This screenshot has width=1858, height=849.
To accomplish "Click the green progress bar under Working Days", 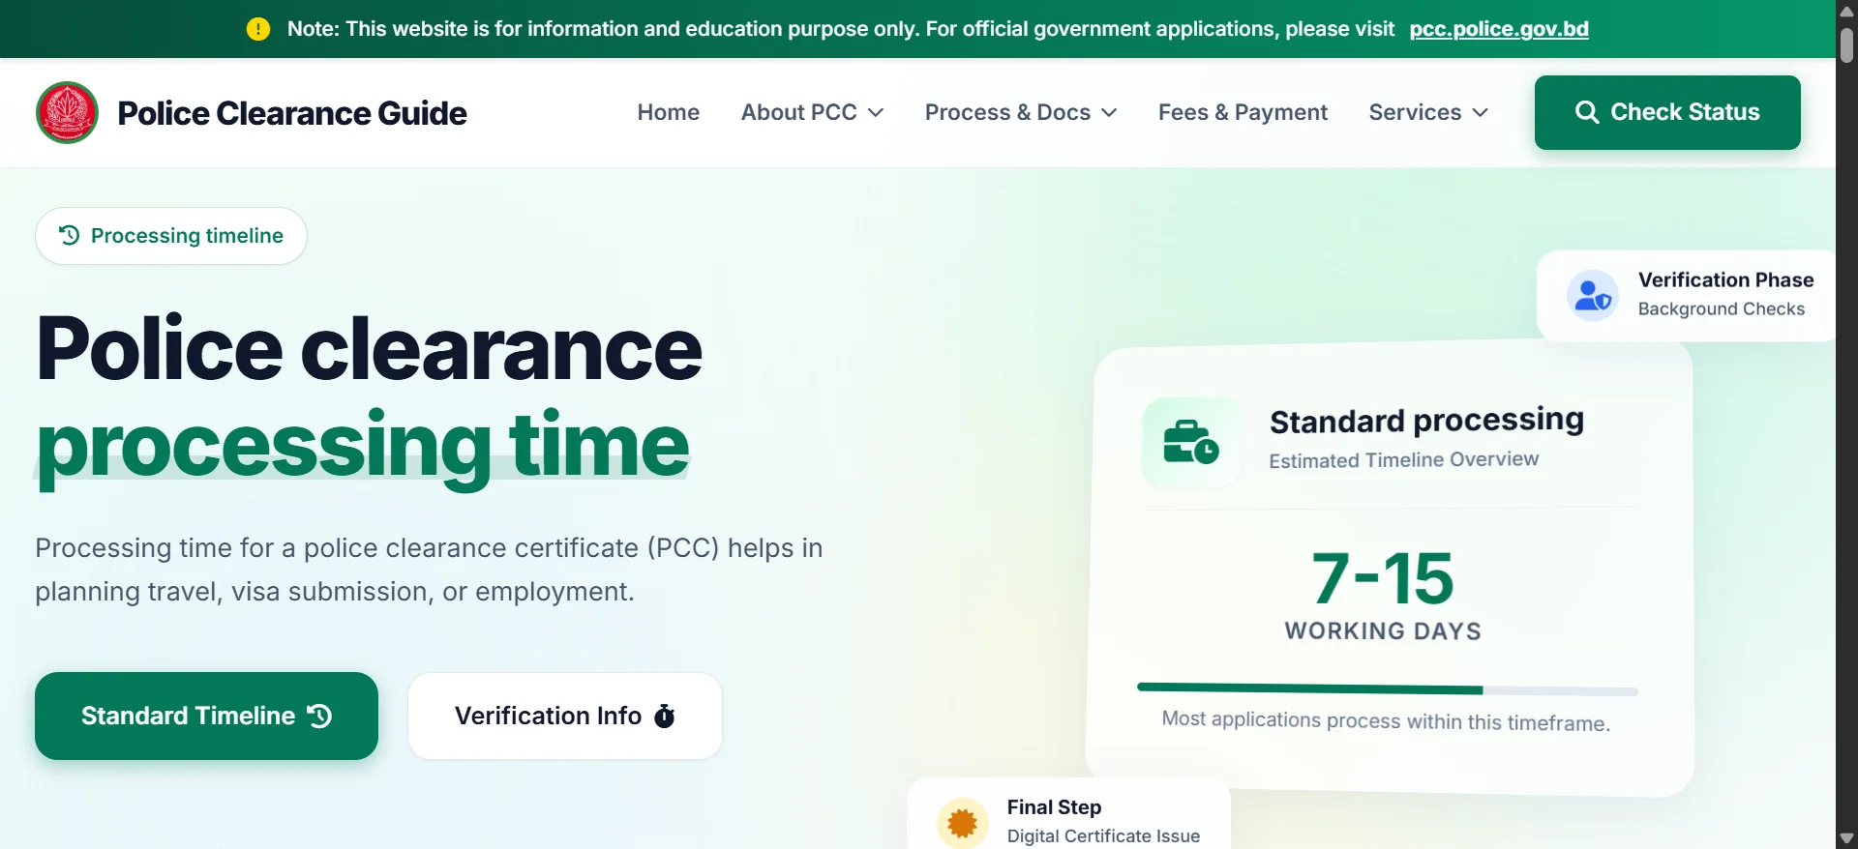I will [1387, 689].
